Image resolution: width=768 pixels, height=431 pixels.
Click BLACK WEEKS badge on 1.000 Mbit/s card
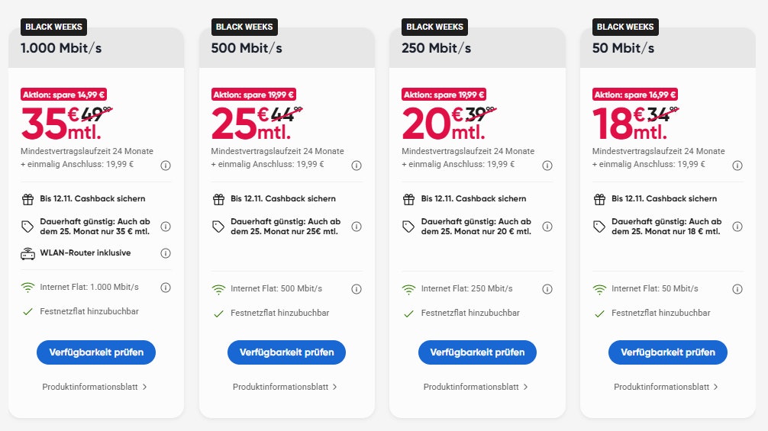(53, 27)
